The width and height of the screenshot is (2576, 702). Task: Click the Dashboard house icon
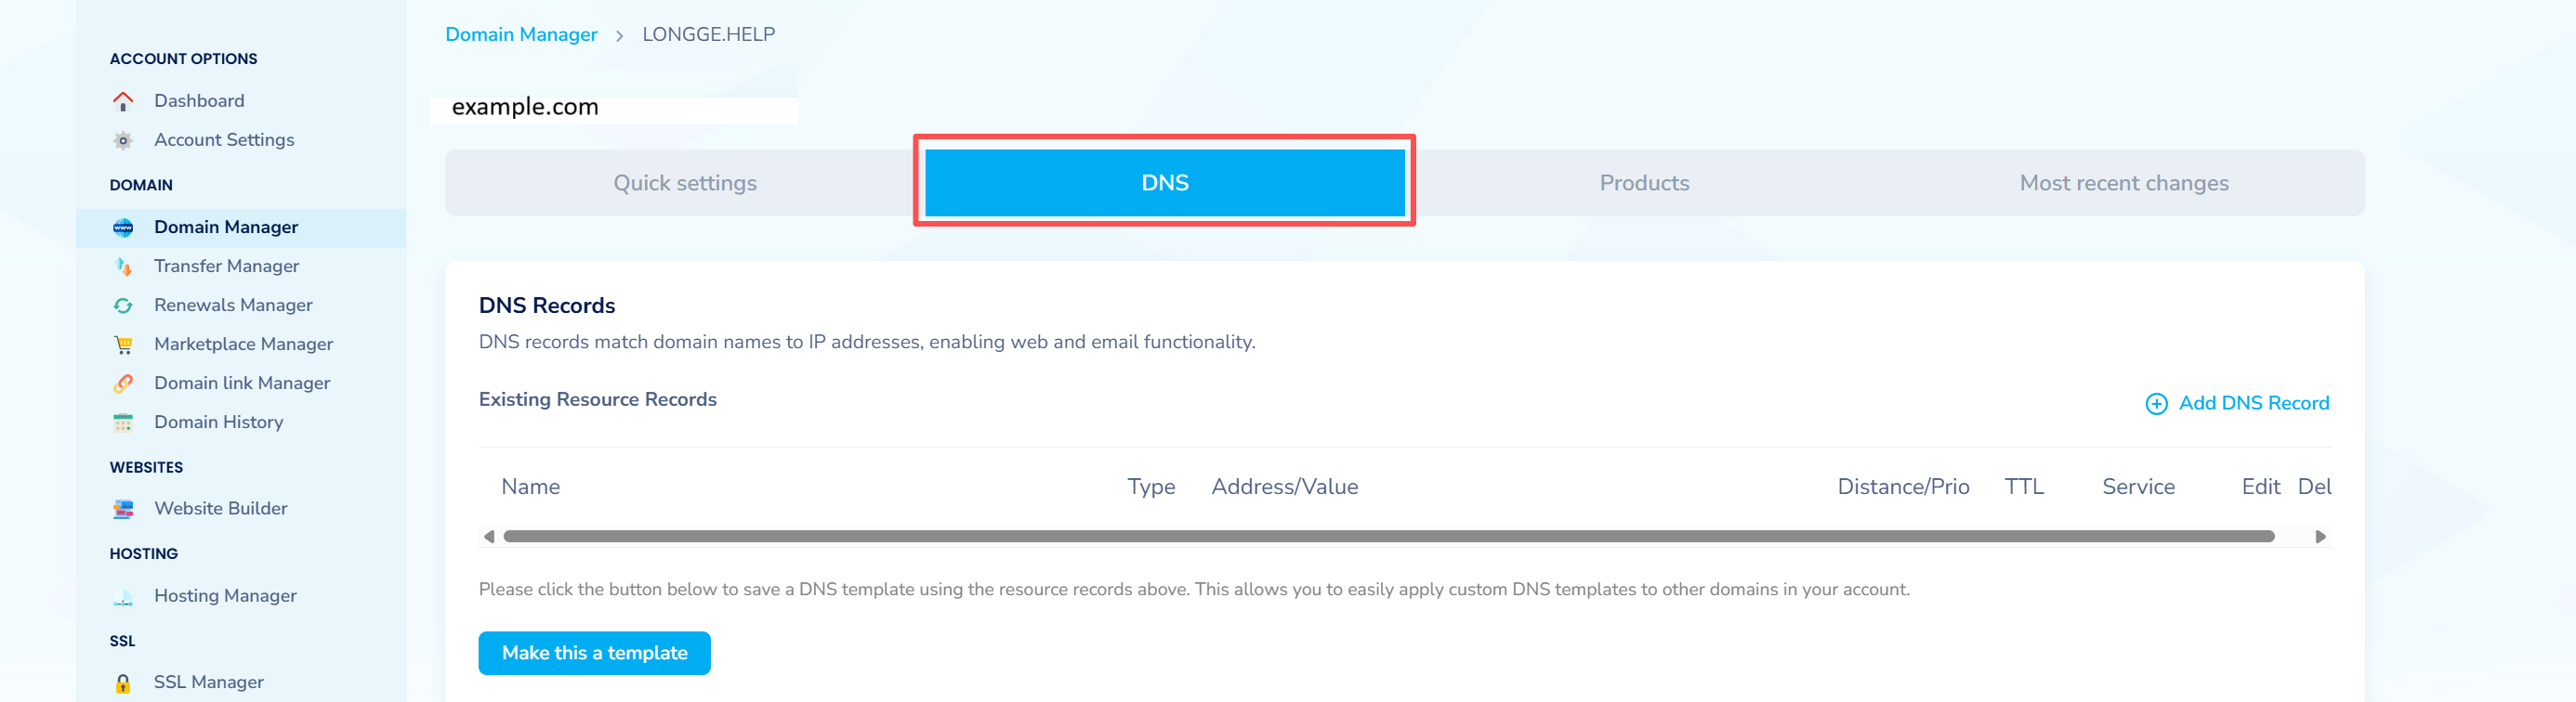coord(123,101)
